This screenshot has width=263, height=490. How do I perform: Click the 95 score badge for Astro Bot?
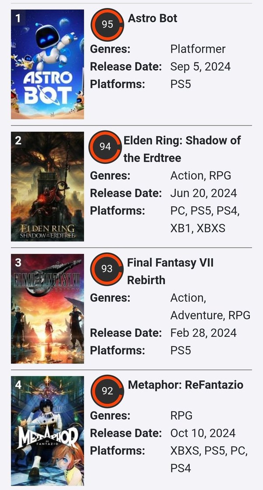pyautogui.click(x=107, y=25)
